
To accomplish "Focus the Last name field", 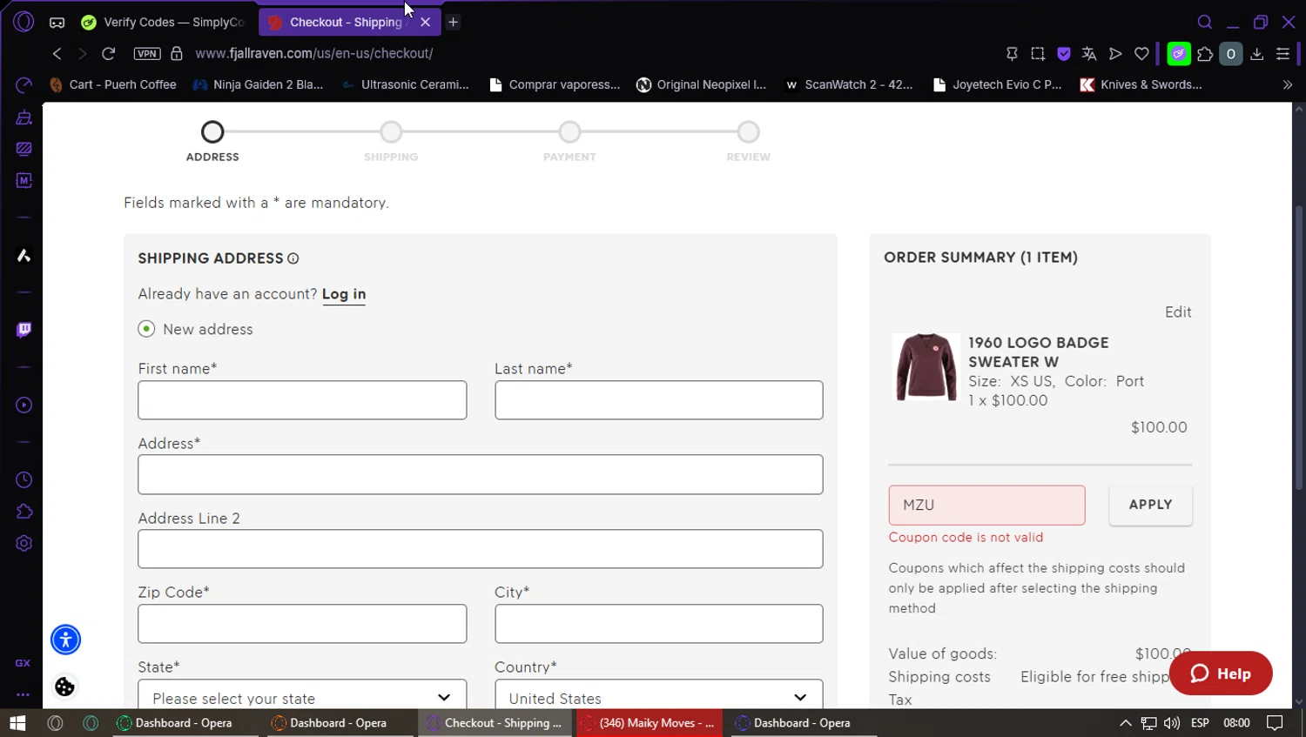I will [x=658, y=400].
